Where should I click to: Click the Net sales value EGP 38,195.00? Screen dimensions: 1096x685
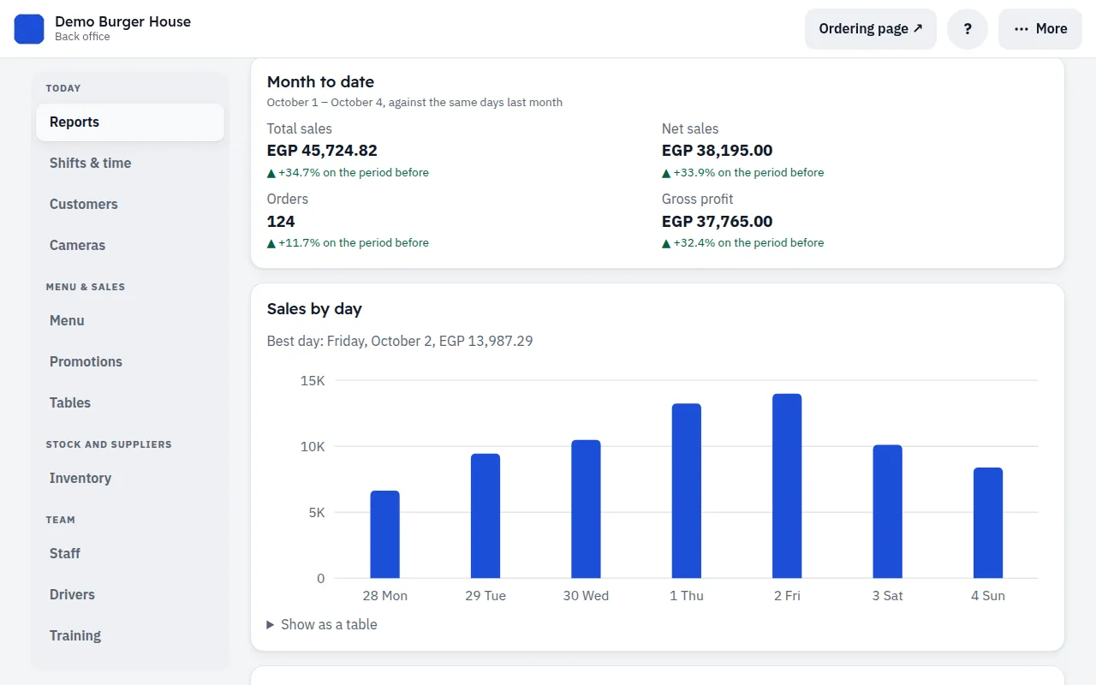point(718,151)
